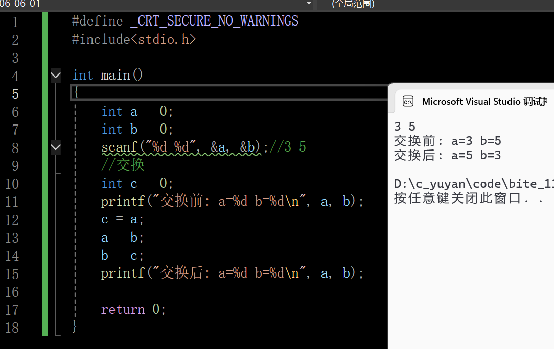The width and height of the screenshot is (554, 349).
Task: Click line number 1
Action: [x=15, y=22]
